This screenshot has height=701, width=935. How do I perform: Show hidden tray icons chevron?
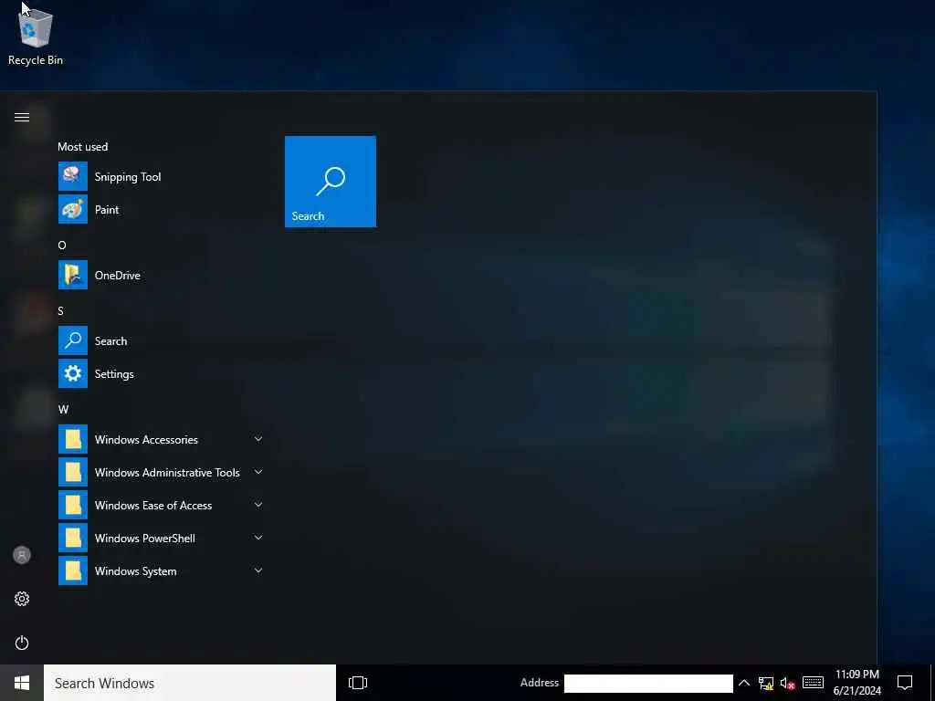coord(743,683)
